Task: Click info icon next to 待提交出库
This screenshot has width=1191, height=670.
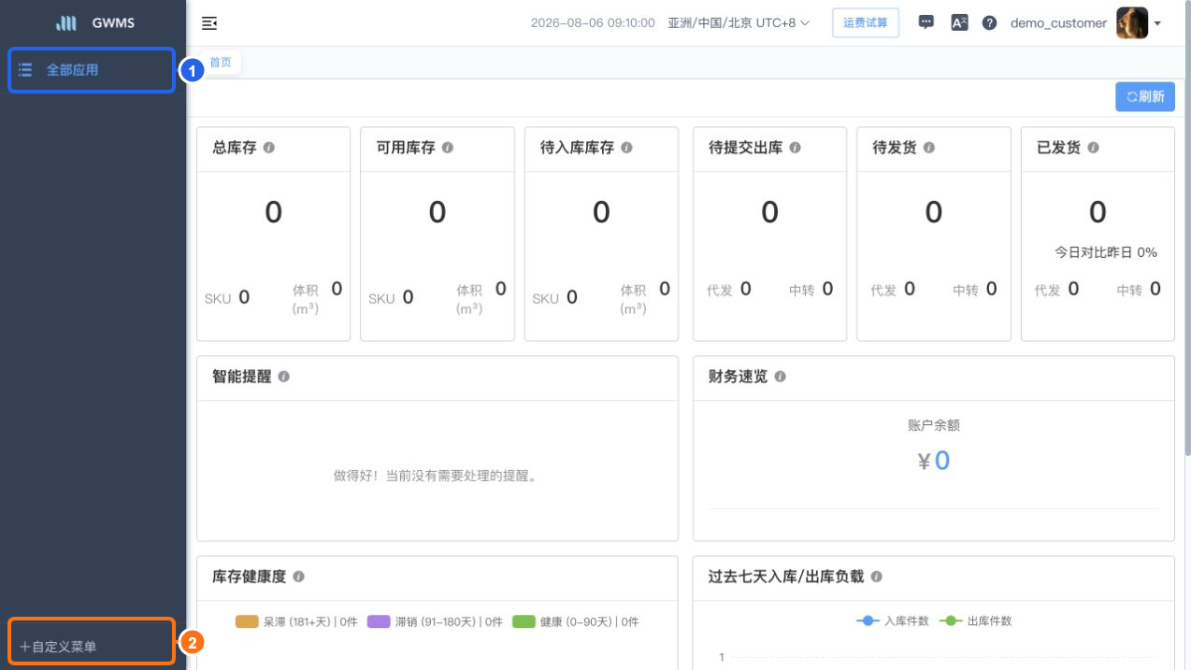Action: coord(795,148)
